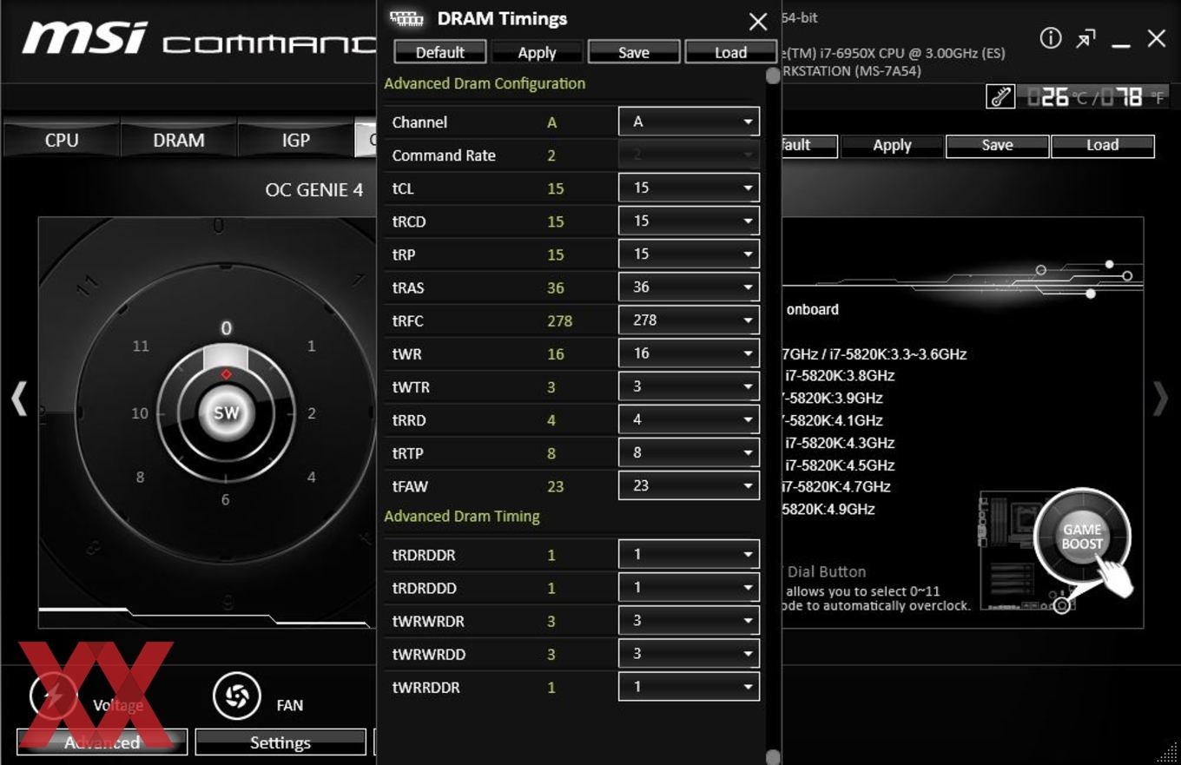Open the tWTR dropdown
Viewport: 1181px width, 765px height.
689,386
